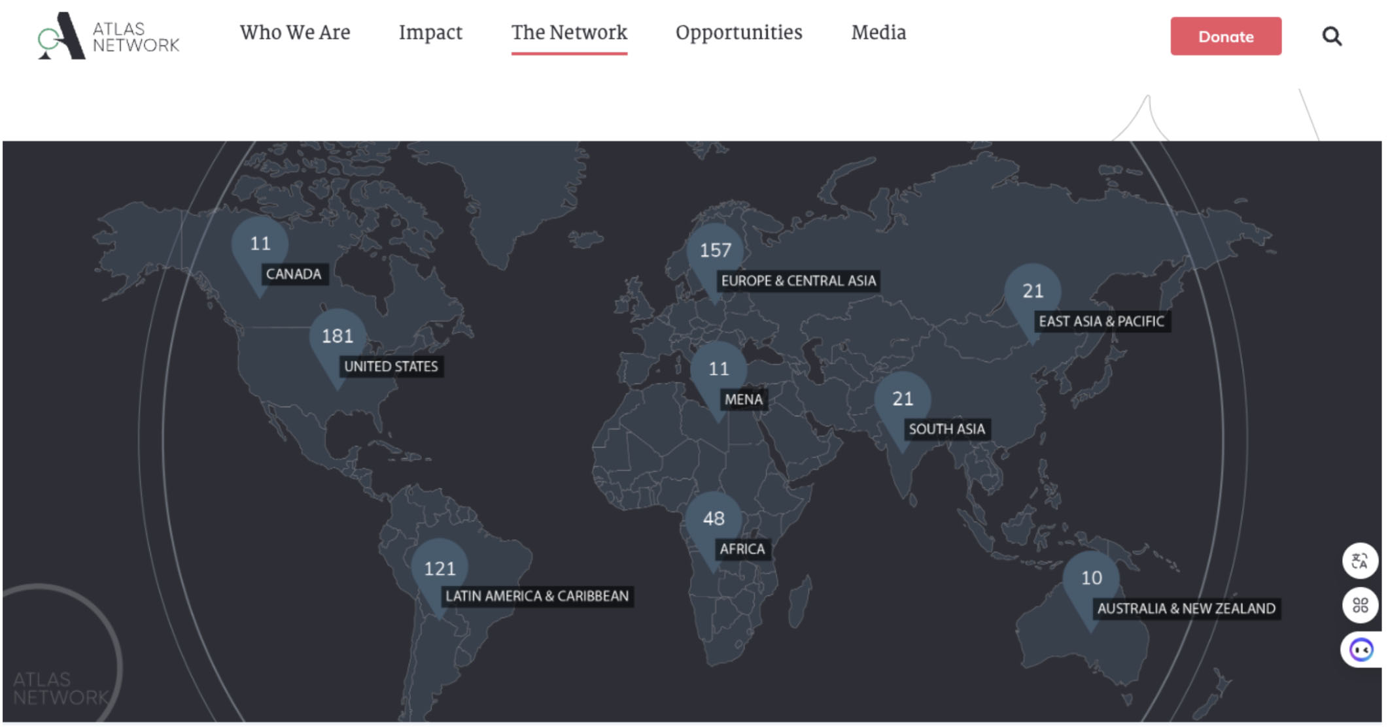Click the EUROPE & CENTRAL ASIA label
Screen dimensions: 1388x728
(798, 281)
